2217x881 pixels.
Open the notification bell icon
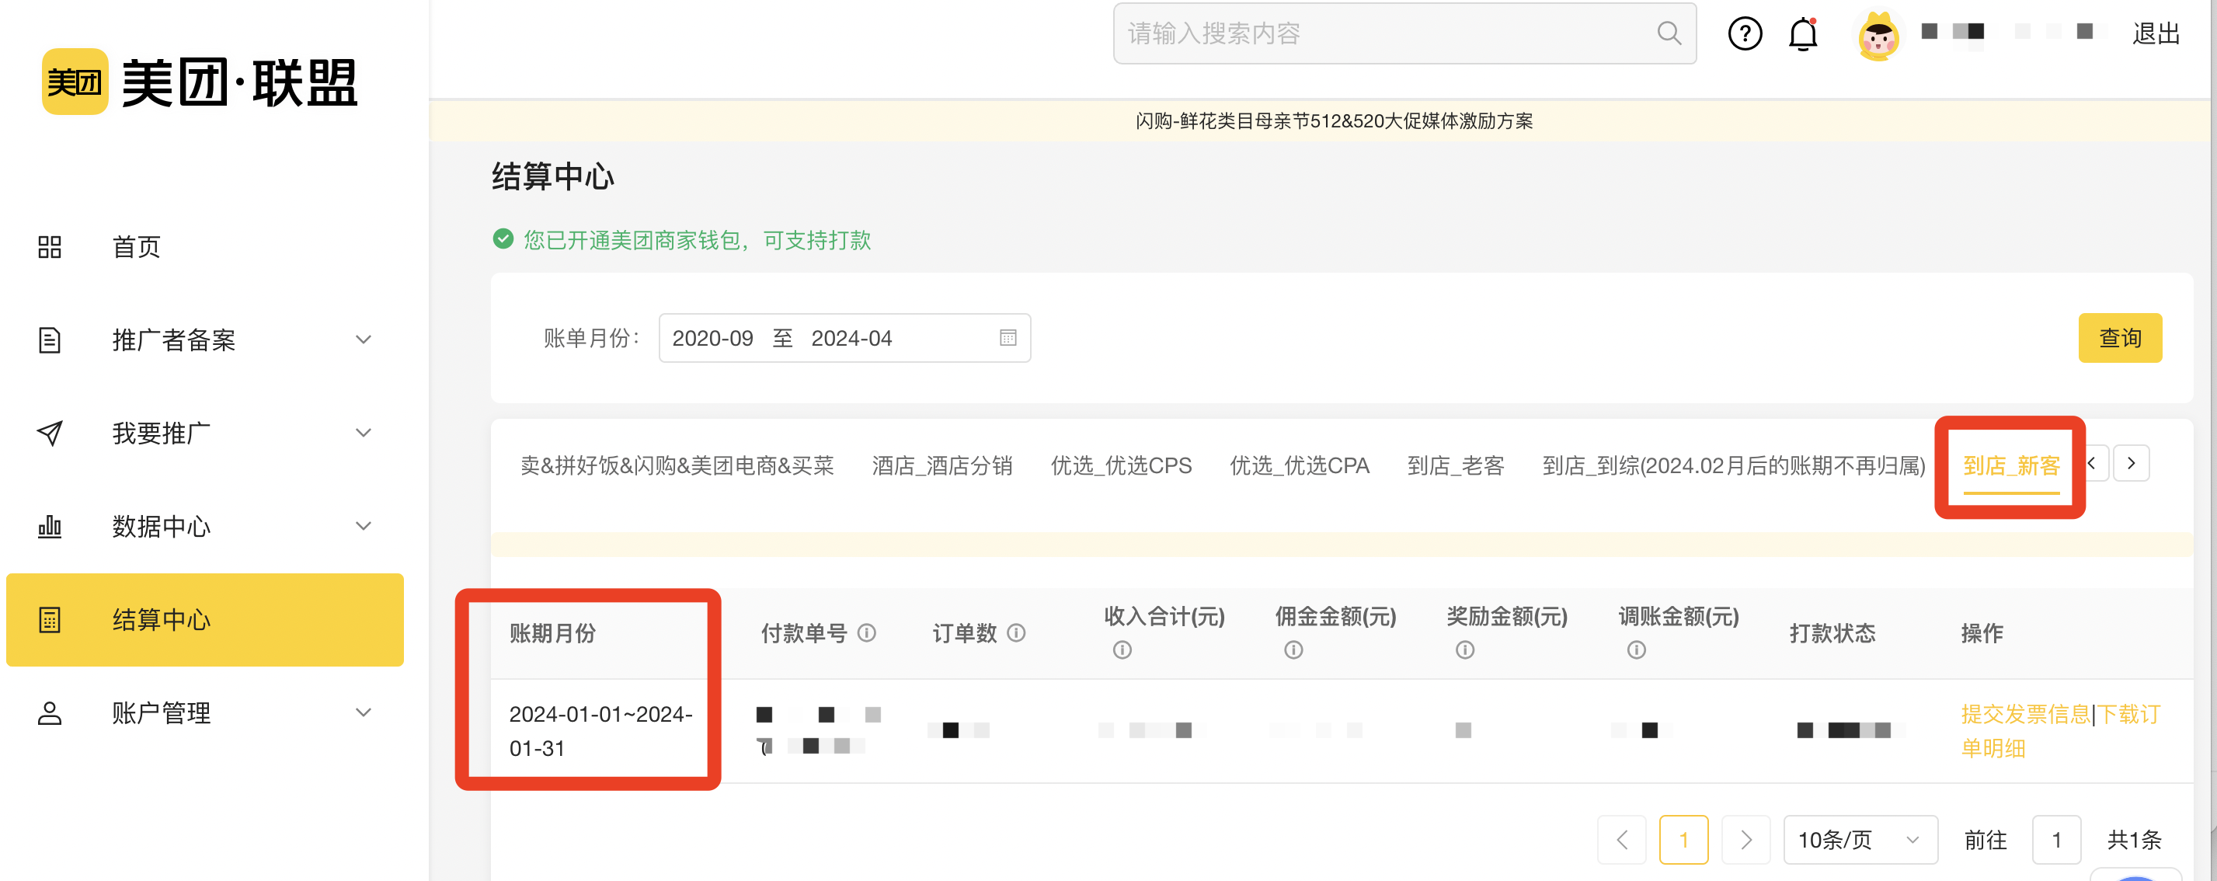pos(1802,33)
